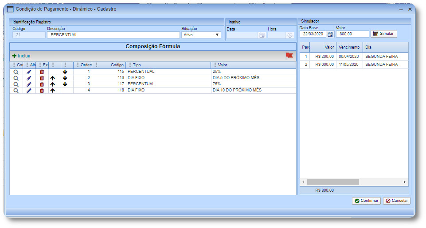Click the Descrição input field
The height and width of the screenshot is (228, 426).
point(113,35)
